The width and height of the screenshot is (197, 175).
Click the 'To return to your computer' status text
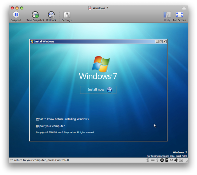40,160
